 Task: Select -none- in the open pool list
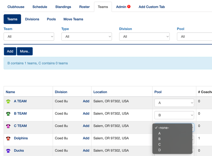[164, 128]
